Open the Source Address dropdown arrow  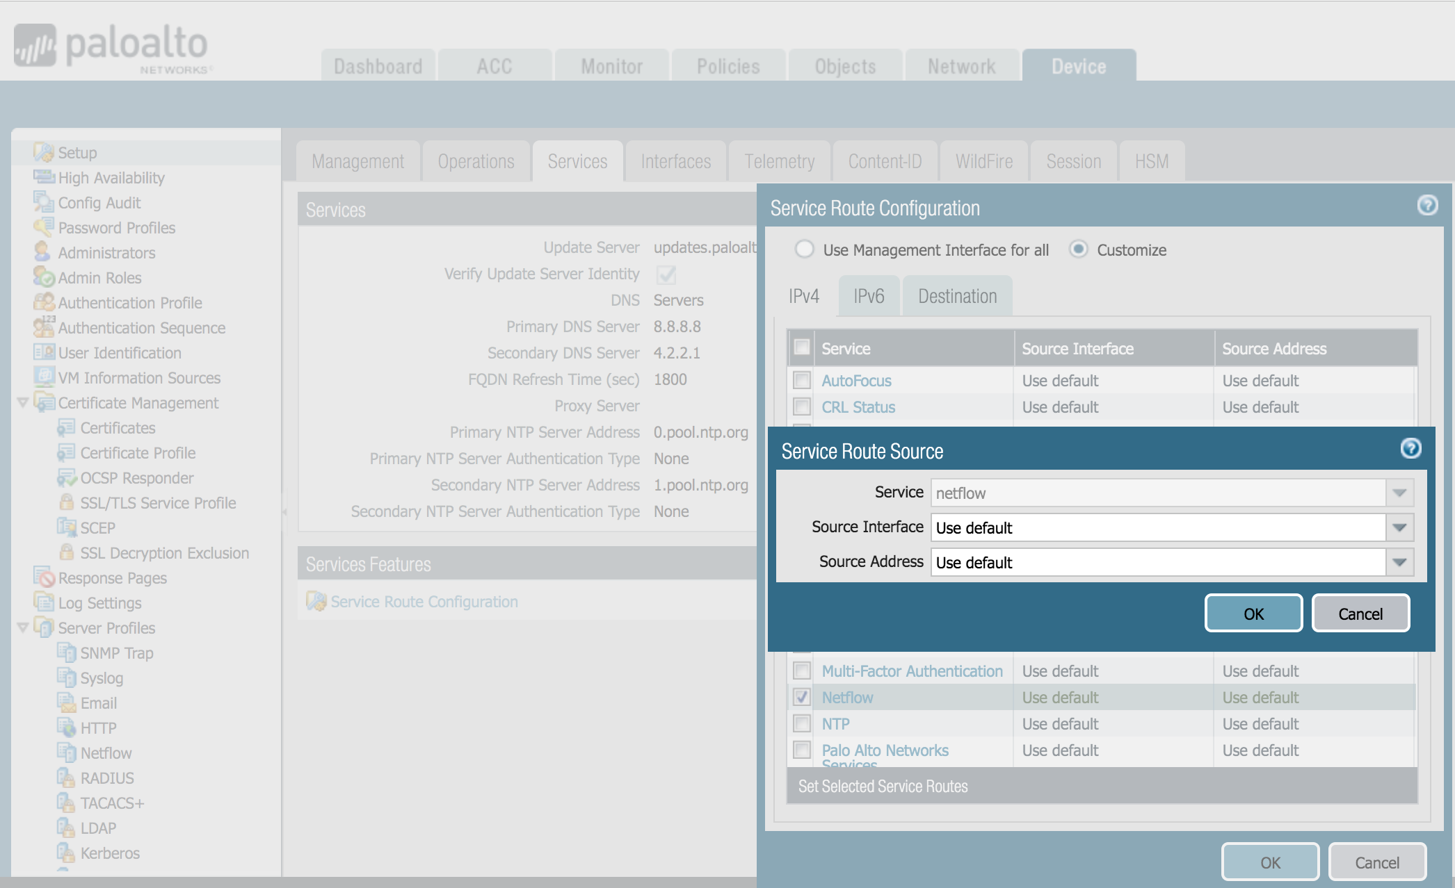coord(1399,562)
